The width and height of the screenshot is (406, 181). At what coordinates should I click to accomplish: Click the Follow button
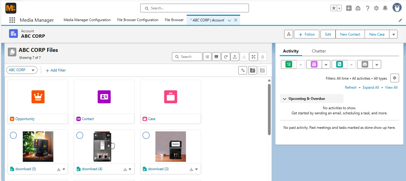point(307,34)
